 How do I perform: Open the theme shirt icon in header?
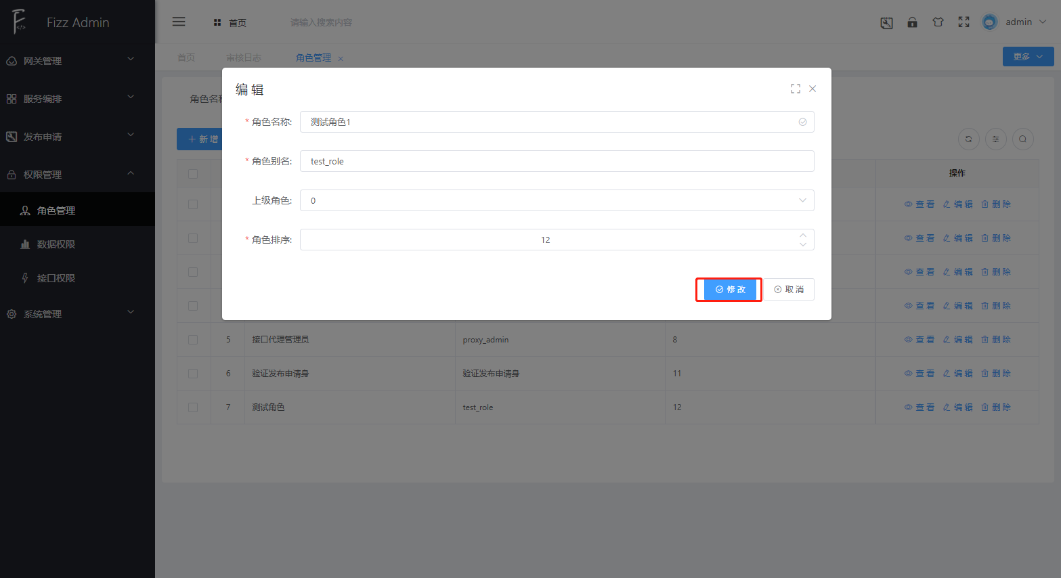pos(938,22)
